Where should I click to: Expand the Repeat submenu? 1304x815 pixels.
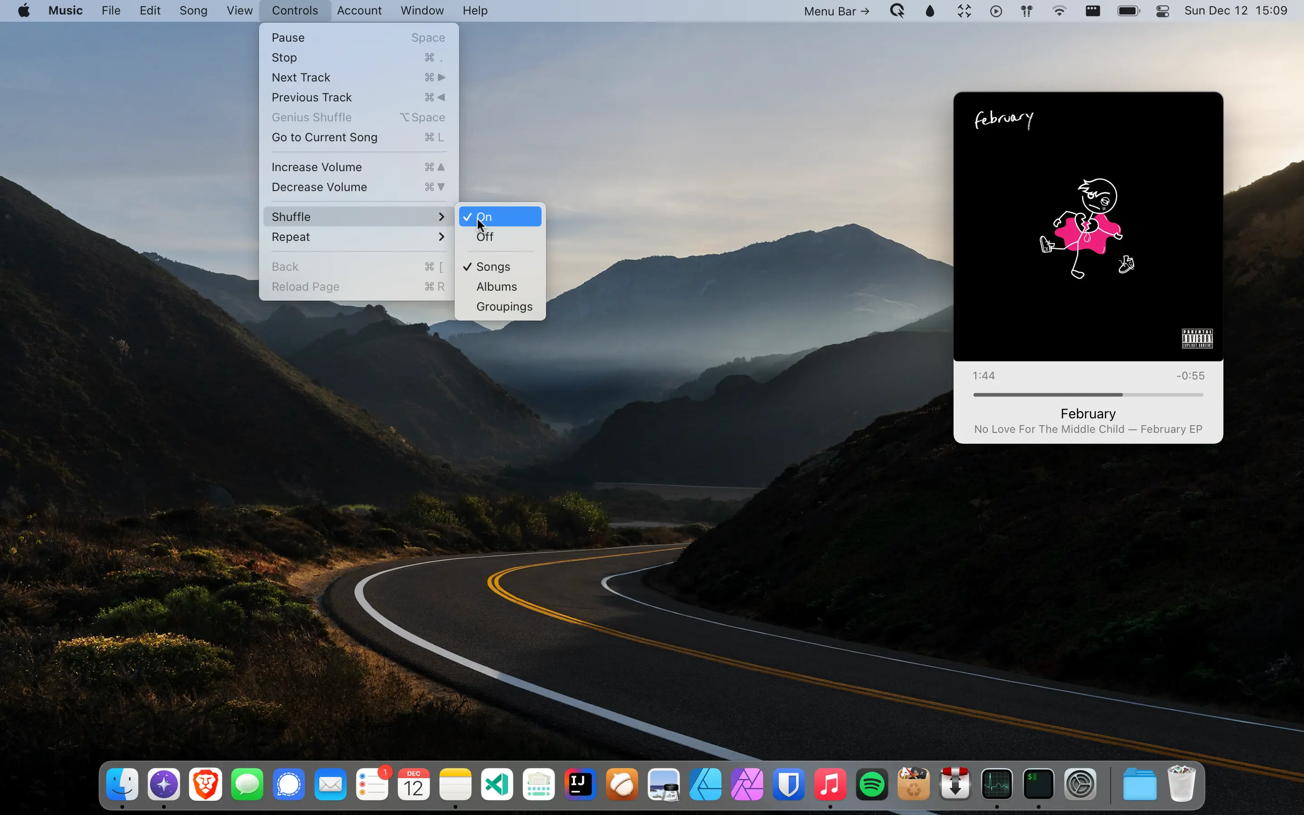tap(358, 237)
